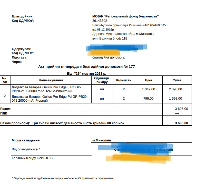
Task: Click item 'Gelius Pro Edge Pd GP-PB20-013' name
Action: coord(50,99)
